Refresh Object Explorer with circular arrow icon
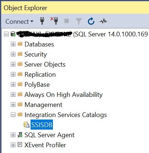 coord(91,21)
